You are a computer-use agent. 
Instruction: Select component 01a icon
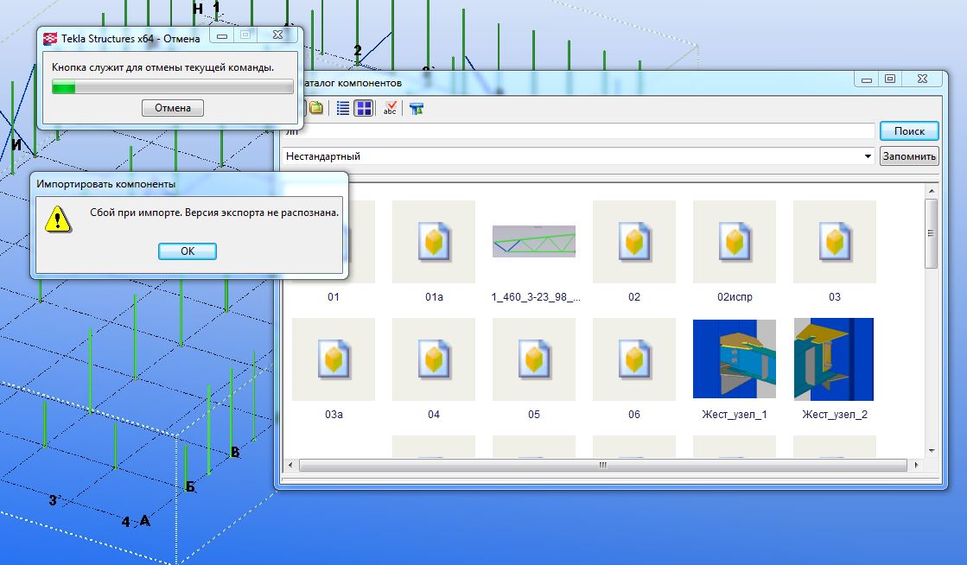point(434,242)
